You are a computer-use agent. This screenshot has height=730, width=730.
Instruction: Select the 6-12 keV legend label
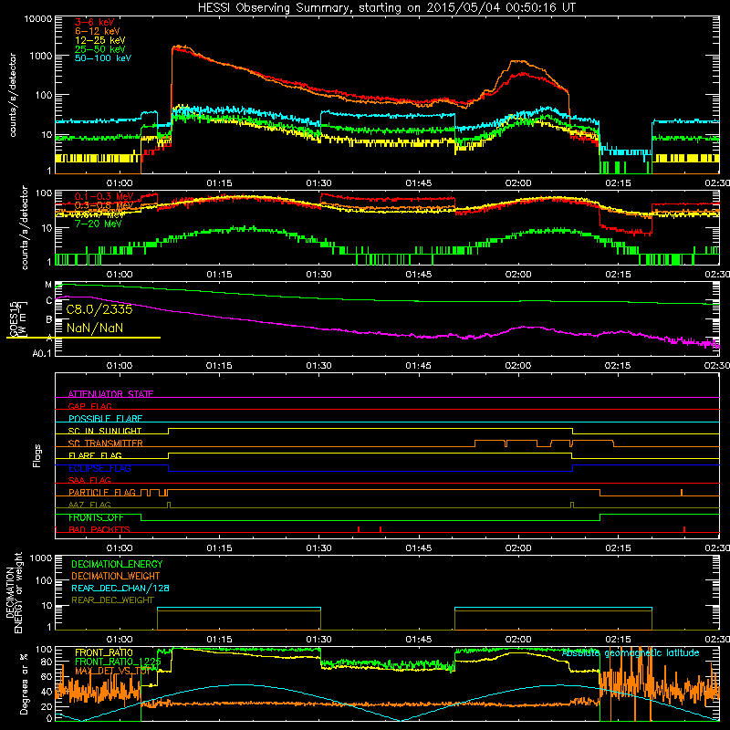coord(97,31)
